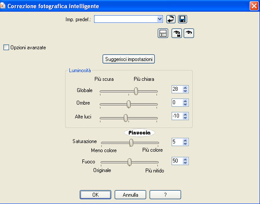Image resolution: width=260 pixels, height=204 pixels.
Task: Enable the Opzioni avanzate checkbox
Action: 6,48
